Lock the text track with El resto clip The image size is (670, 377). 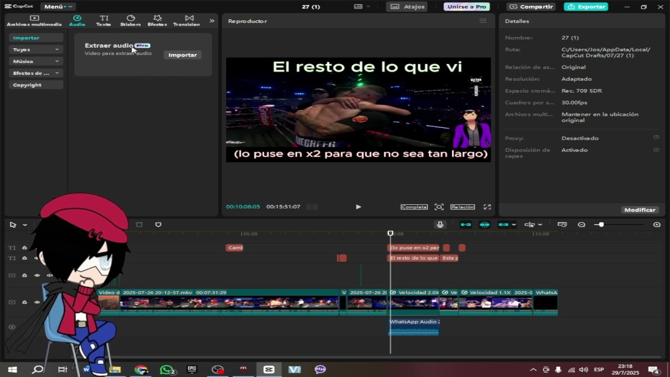point(25,258)
